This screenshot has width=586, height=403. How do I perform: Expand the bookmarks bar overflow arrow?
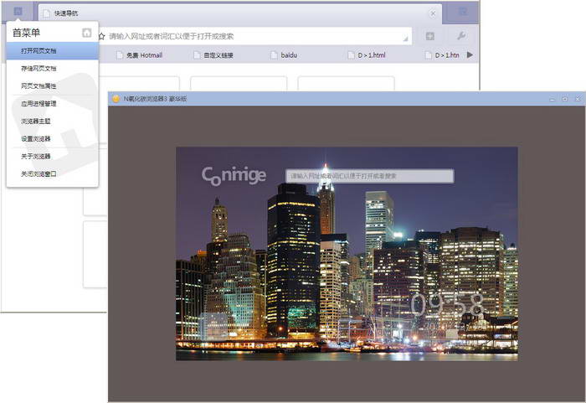(x=470, y=55)
